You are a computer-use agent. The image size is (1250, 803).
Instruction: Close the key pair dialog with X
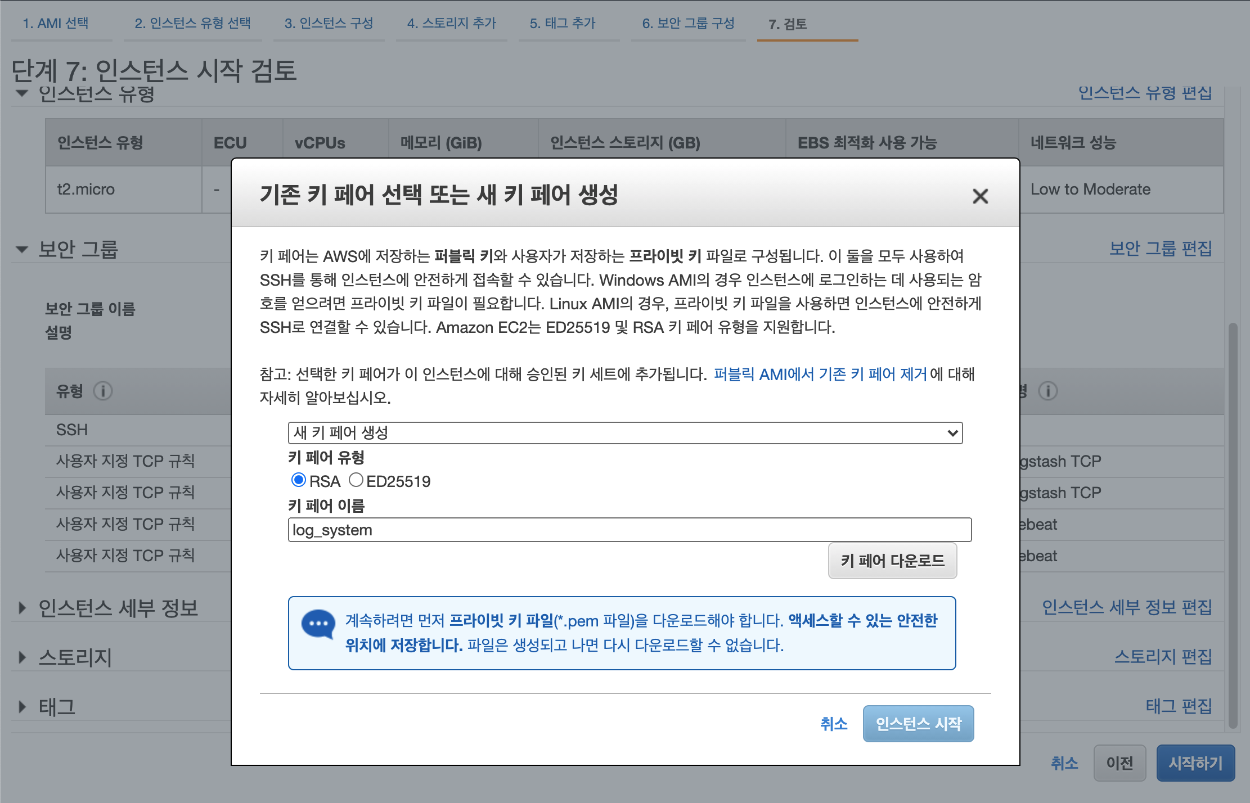click(x=980, y=196)
